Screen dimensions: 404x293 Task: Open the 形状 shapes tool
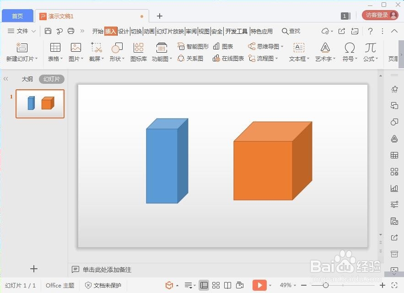[117, 48]
